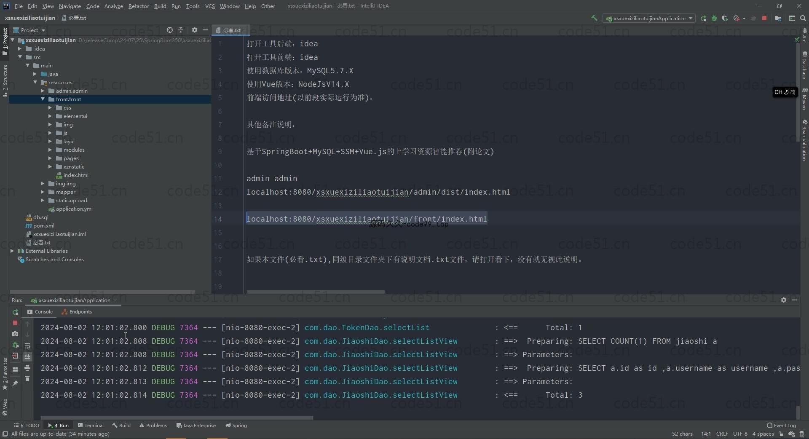Expand the java folder
Viewport: 809px width, 439px height.
coord(35,74)
